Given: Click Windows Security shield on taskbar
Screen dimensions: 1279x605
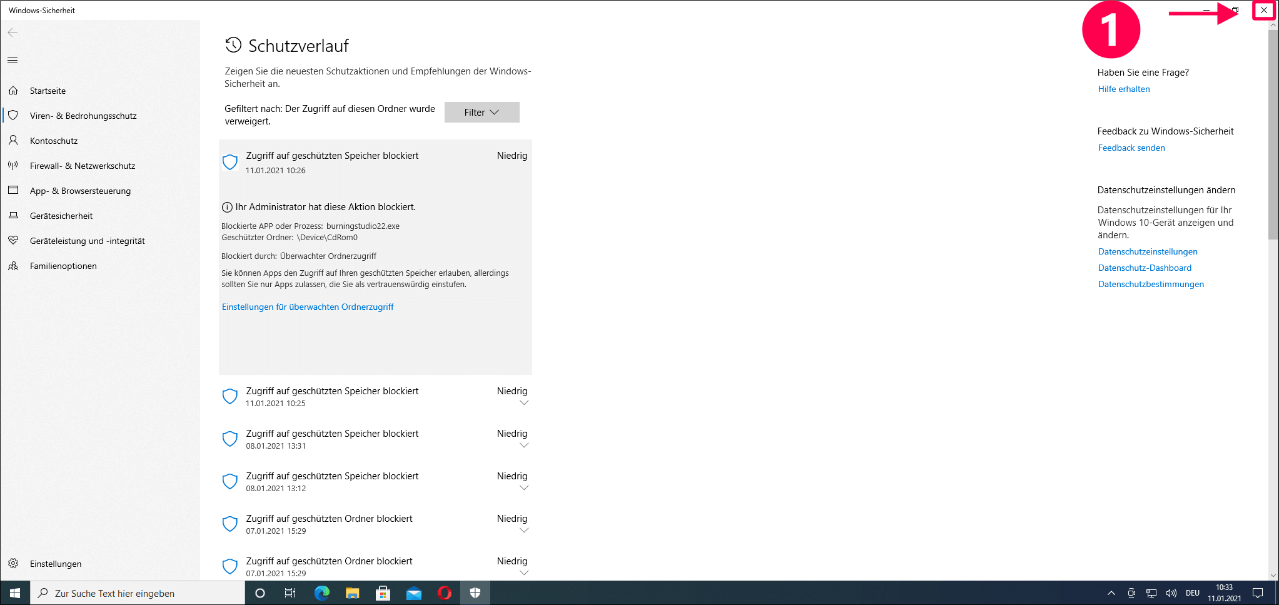Looking at the screenshot, I should (476, 593).
